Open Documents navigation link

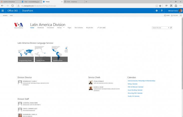pos(50,28)
